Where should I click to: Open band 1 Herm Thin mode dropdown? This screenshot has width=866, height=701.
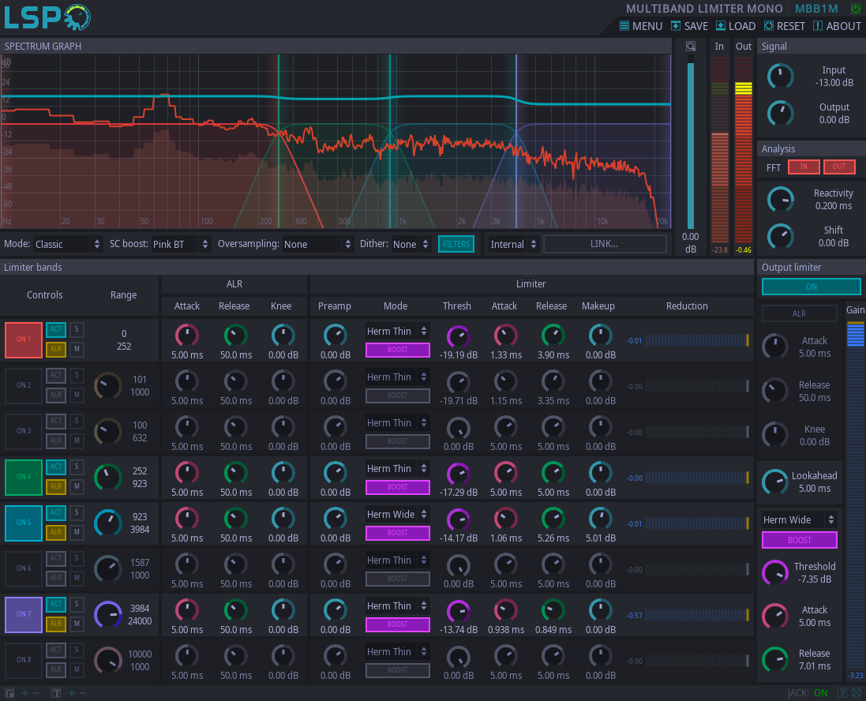pyautogui.click(x=397, y=332)
